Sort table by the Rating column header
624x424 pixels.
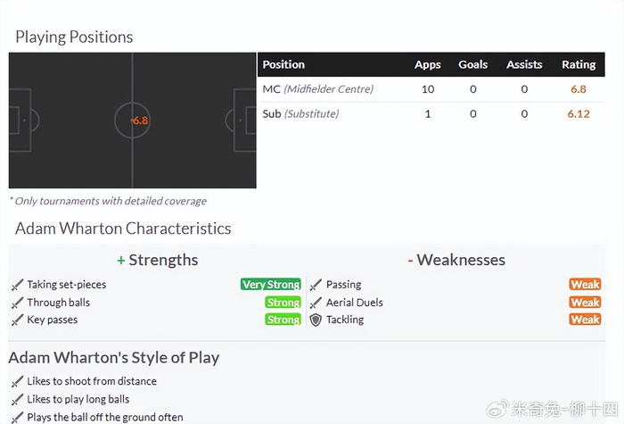point(579,64)
